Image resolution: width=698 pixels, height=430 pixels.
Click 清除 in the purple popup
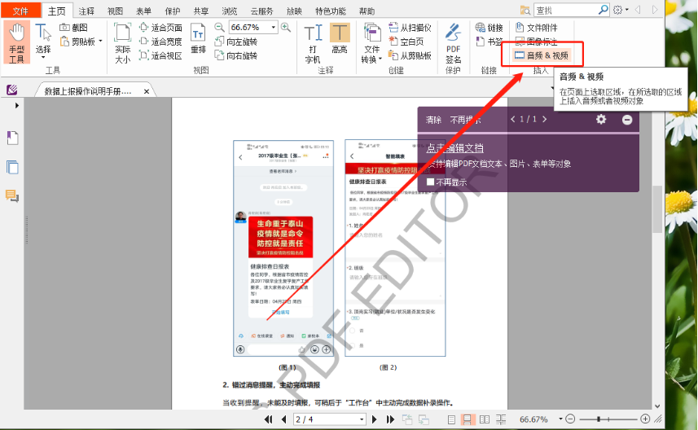[x=433, y=120]
